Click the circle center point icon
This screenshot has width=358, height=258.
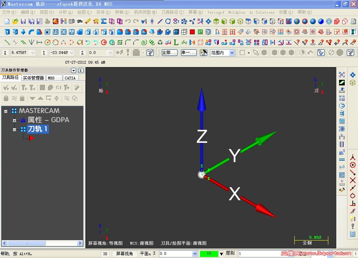tap(47, 42)
